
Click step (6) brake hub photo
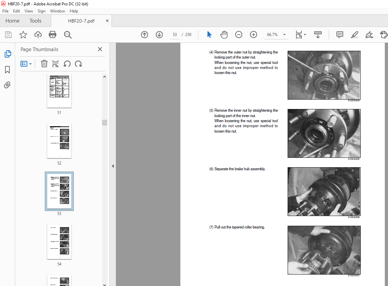coord(324,191)
